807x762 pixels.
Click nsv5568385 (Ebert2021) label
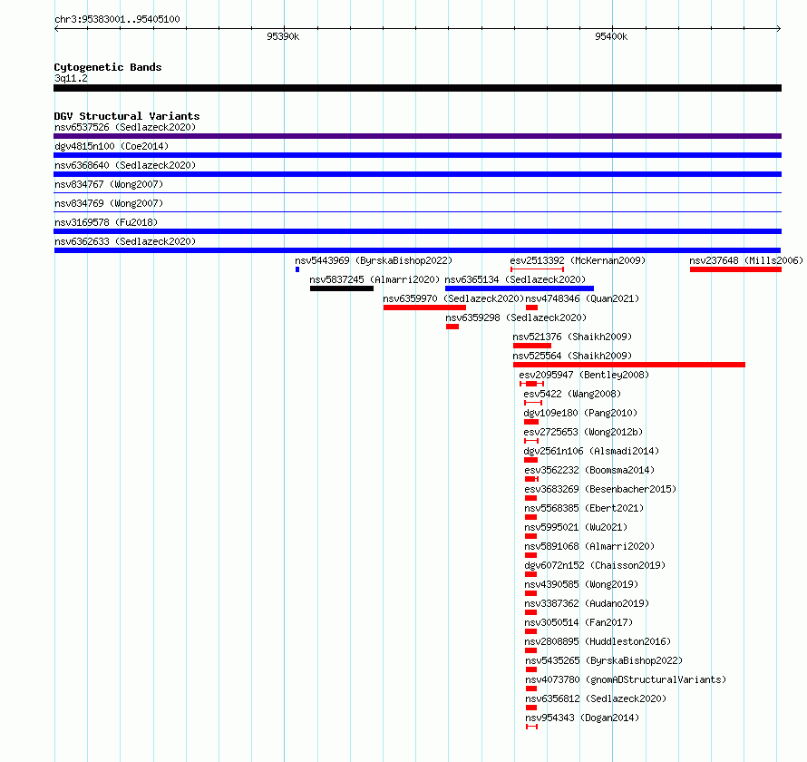coord(584,508)
